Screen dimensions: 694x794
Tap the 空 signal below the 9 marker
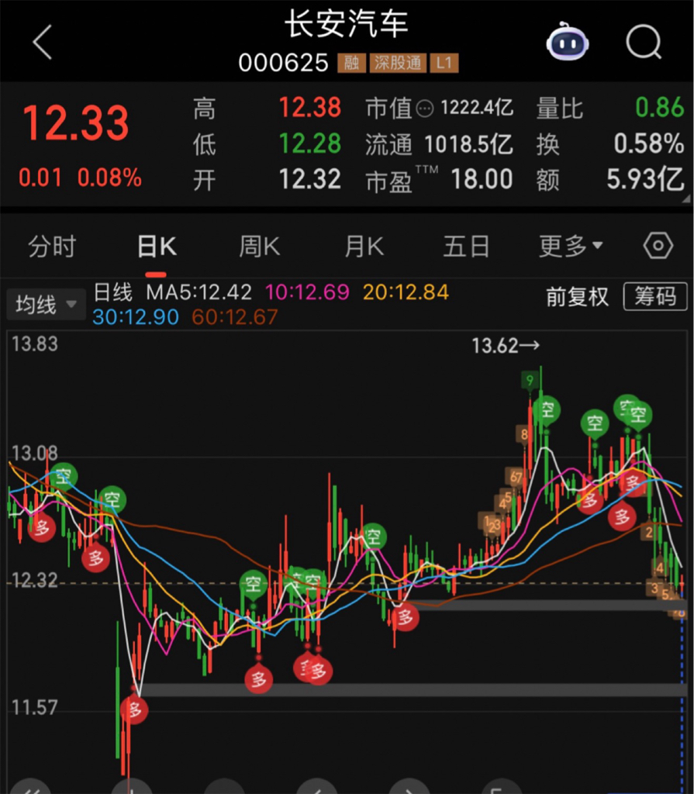point(547,409)
